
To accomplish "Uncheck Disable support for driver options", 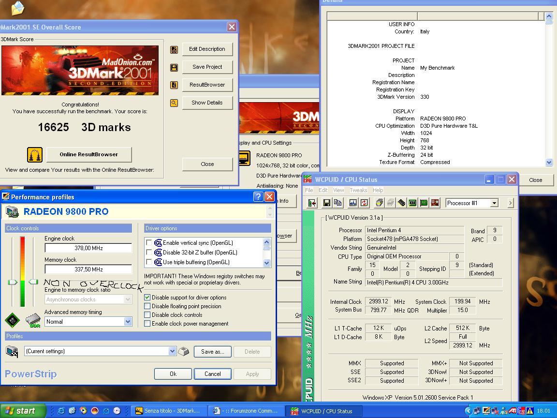I will 147,298.
